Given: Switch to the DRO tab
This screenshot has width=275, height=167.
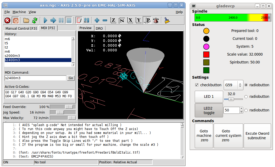Looking at the screenshot, I should coord(99,28).
